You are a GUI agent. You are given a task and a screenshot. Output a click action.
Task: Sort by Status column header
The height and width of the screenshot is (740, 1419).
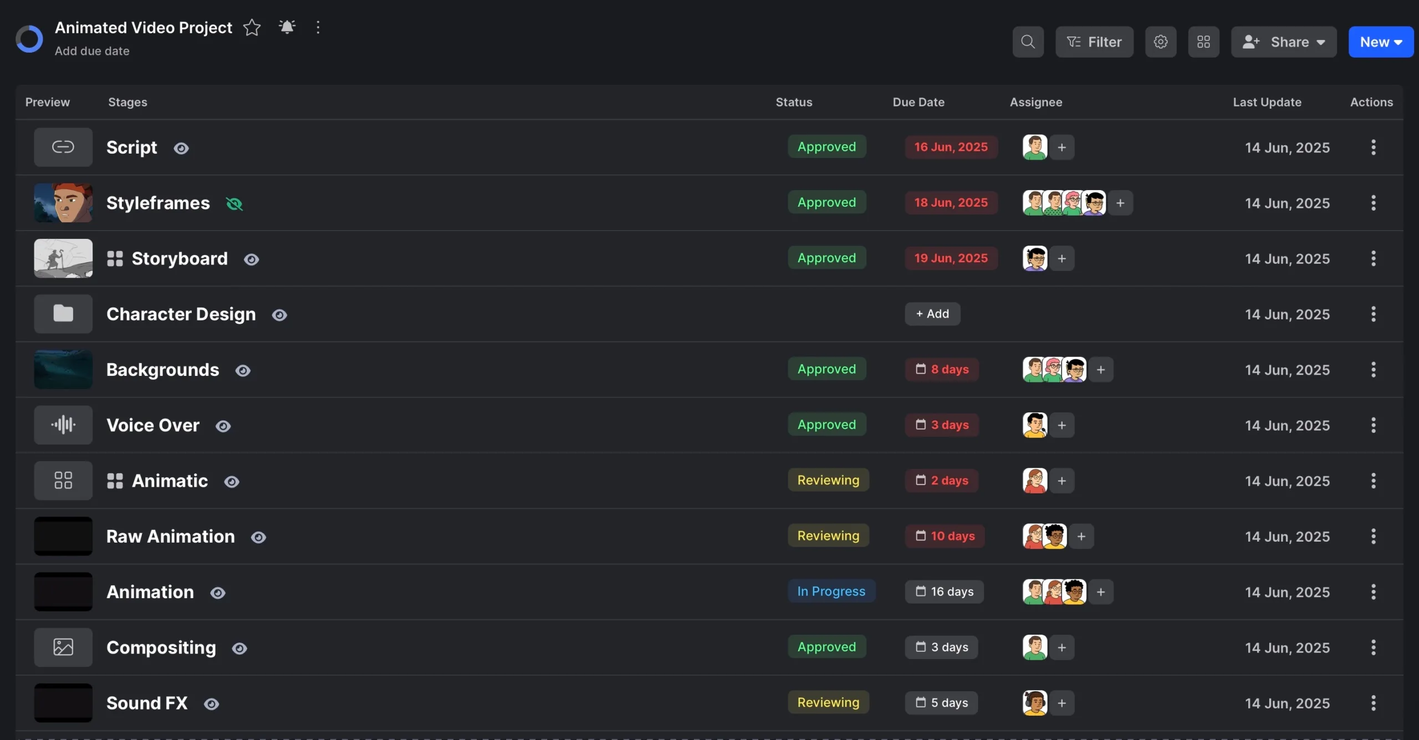(x=793, y=102)
